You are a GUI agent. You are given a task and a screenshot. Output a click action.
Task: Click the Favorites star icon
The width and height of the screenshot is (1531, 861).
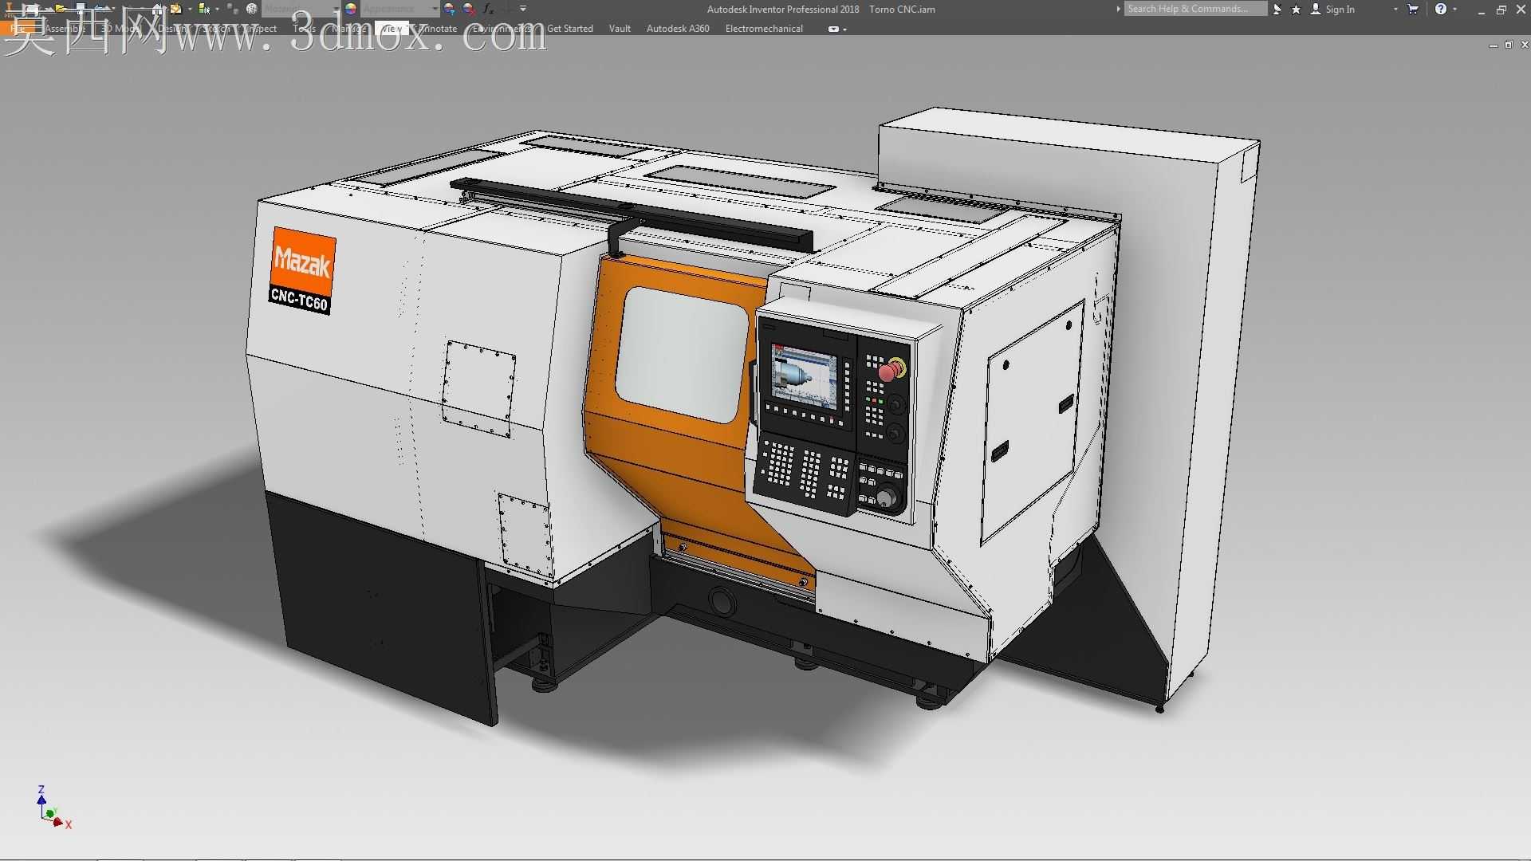click(x=1297, y=9)
